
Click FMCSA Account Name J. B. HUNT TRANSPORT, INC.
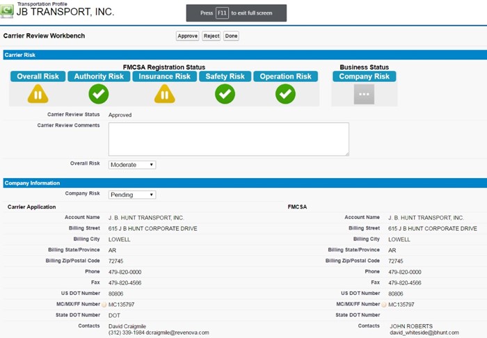426,218
